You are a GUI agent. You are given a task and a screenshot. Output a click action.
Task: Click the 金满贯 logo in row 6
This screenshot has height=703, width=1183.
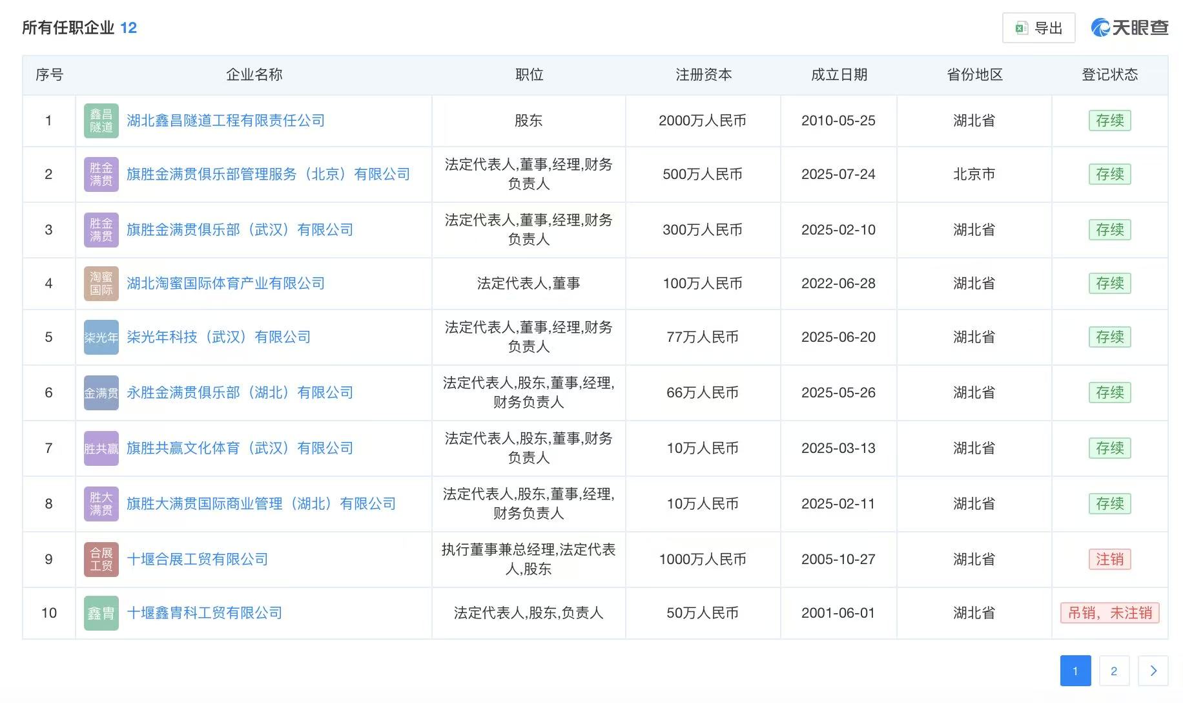[x=101, y=393]
